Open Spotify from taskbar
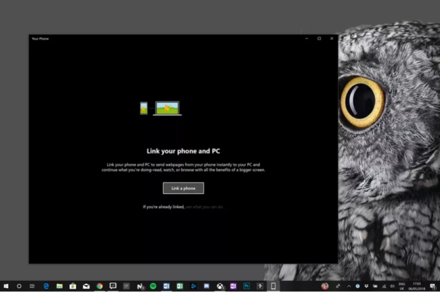This screenshot has height=292, width=440. 153,286
